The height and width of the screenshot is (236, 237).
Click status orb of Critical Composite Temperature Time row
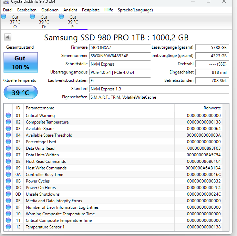click(8, 220)
